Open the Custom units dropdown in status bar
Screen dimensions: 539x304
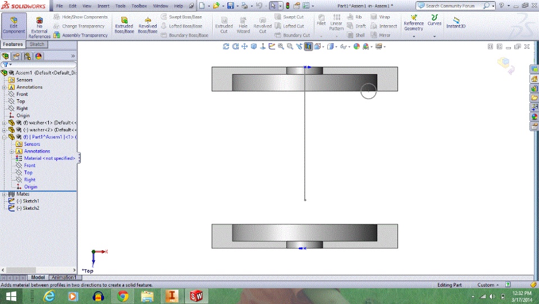[488, 285]
